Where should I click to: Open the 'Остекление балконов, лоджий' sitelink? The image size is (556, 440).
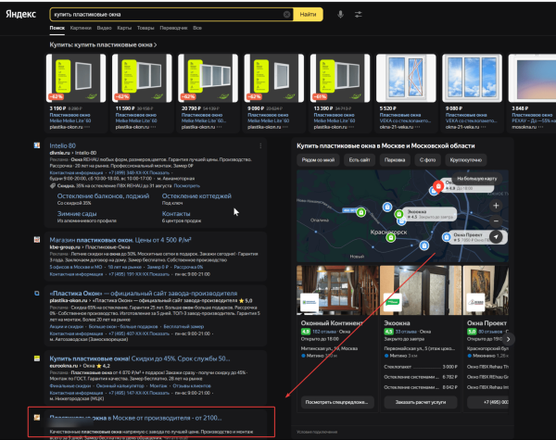click(x=89, y=196)
